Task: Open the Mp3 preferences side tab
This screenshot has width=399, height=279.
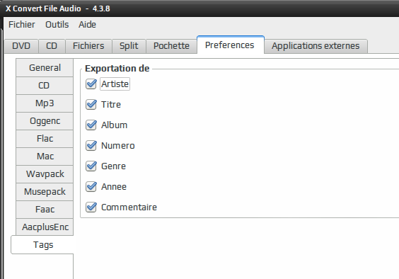Action: (45, 103)
